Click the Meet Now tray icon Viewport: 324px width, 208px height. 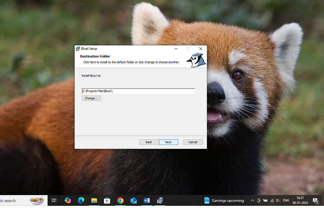coord(259,200)
